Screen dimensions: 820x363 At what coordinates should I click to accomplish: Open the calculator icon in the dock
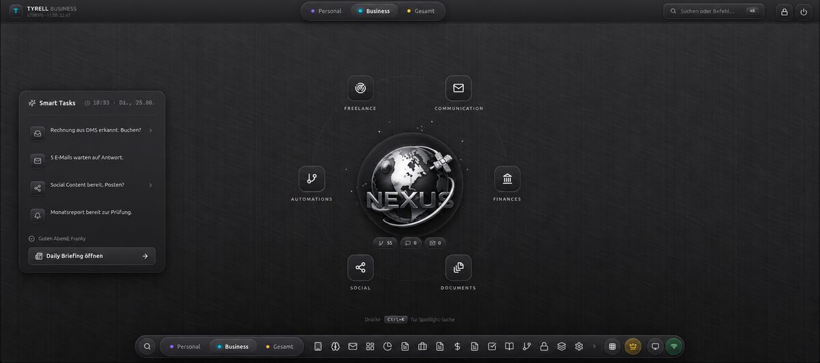[318, 347]
